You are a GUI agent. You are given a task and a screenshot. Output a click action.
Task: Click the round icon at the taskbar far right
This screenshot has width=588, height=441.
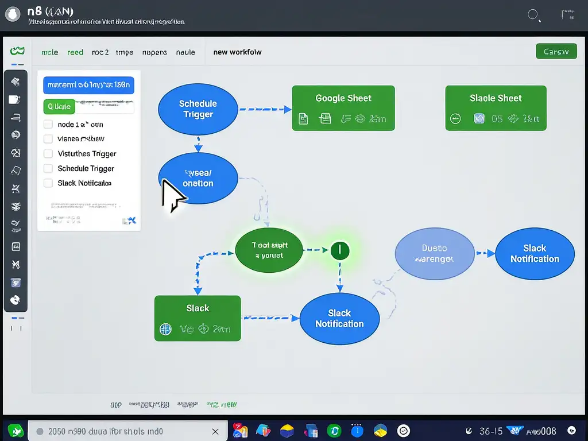(x=571, y=431)
